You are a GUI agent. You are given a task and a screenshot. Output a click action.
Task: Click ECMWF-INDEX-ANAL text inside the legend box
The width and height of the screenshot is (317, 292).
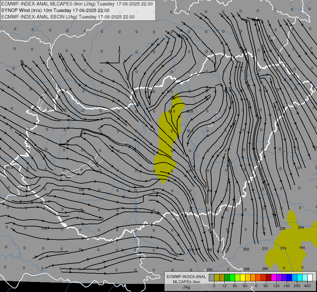187,277
